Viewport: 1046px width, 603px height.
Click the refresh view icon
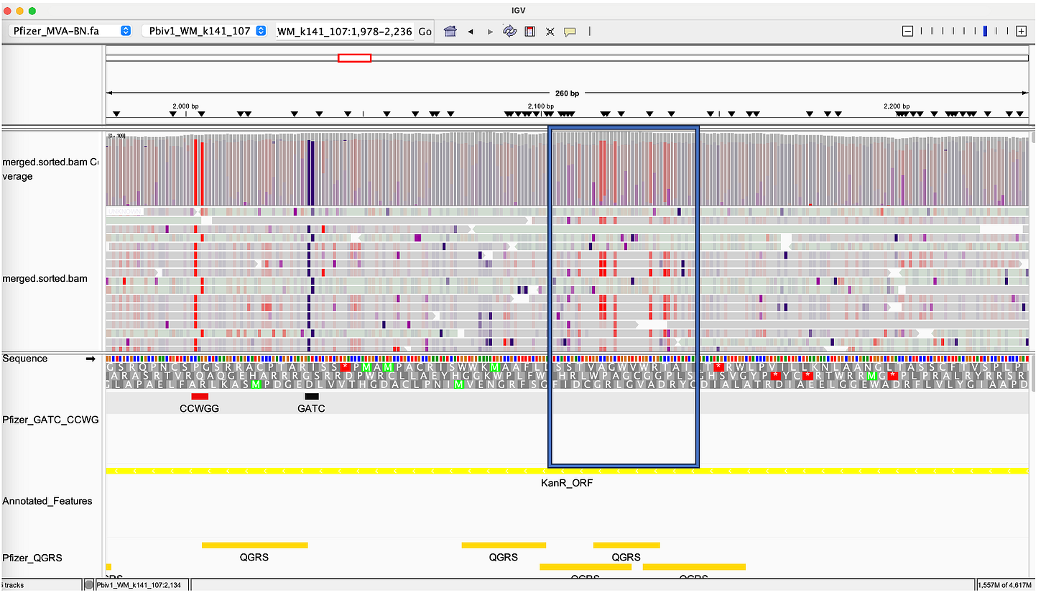[x=510, y=32]
